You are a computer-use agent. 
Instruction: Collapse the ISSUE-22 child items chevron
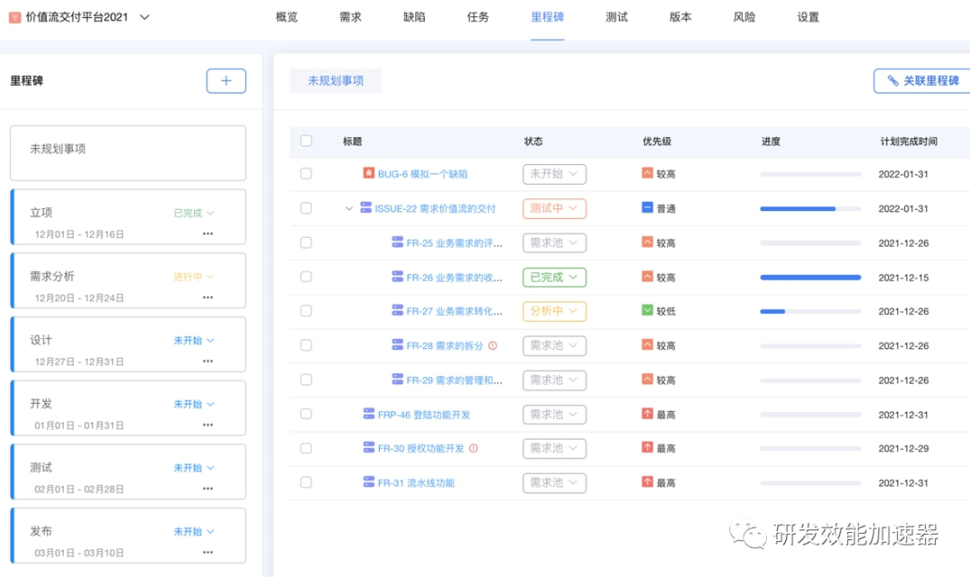[350, 208]
